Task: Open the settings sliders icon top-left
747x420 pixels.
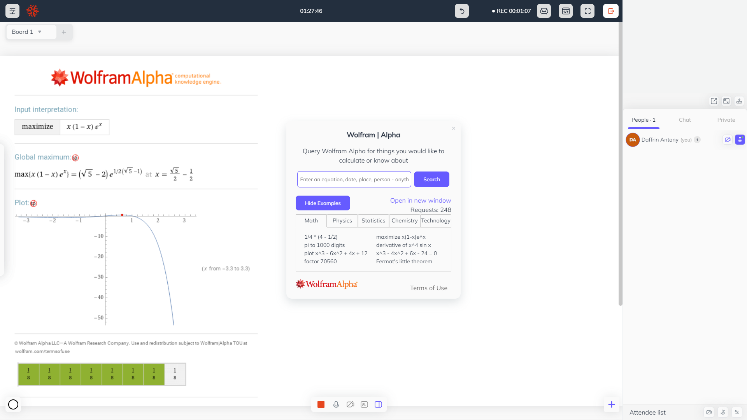Action: pyautogui.click(x=12, y=11)
